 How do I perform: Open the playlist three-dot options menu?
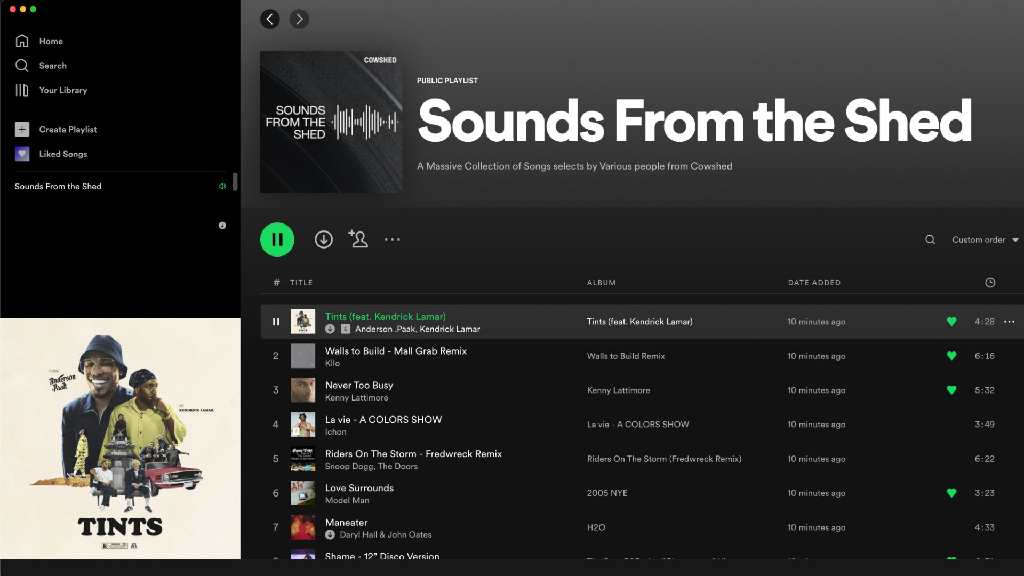(x=393, y=239)
